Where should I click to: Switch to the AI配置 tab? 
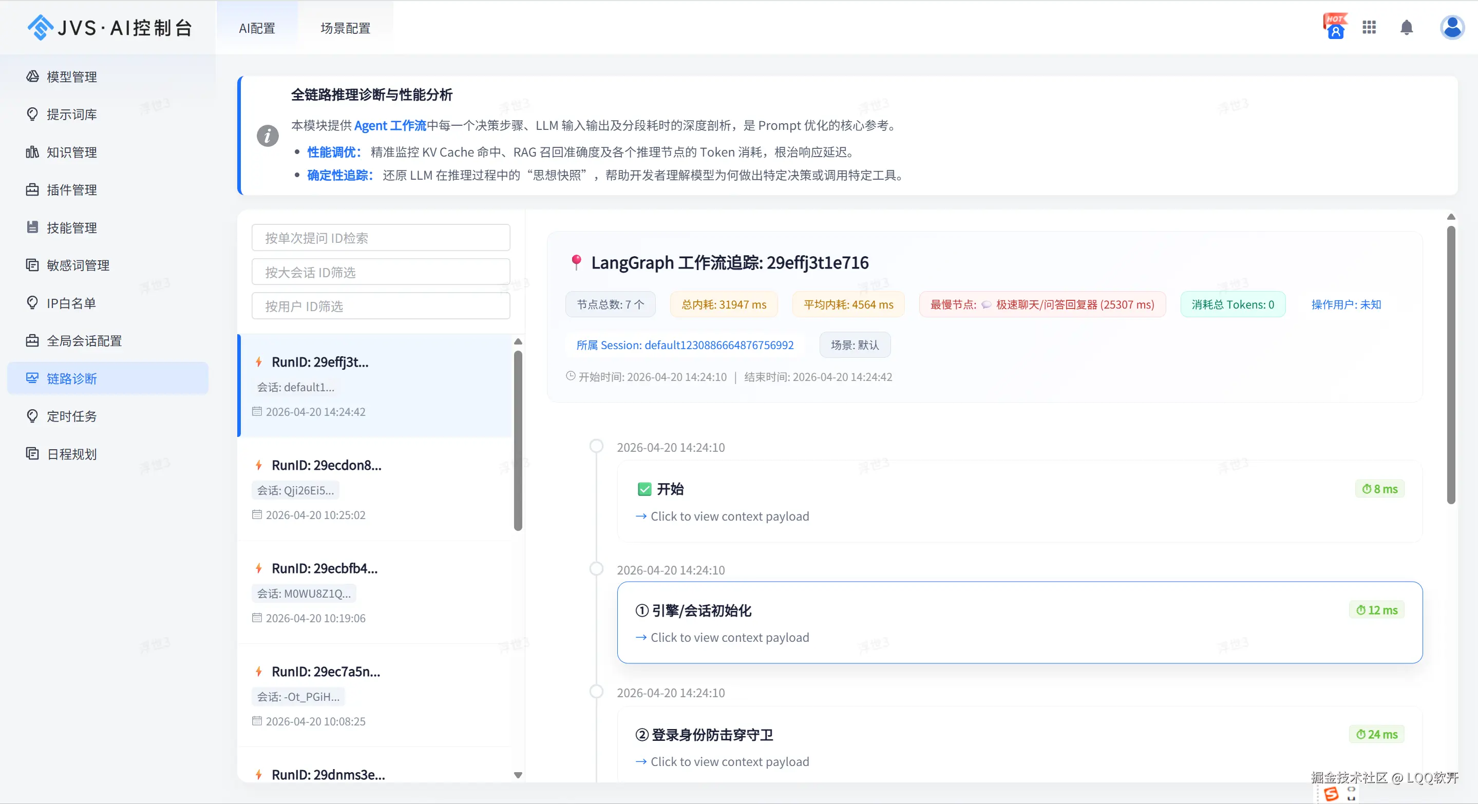coord(257,28)
